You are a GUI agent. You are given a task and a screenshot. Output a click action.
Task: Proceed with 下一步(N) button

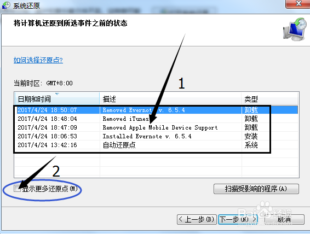click(x=238, y=219)
